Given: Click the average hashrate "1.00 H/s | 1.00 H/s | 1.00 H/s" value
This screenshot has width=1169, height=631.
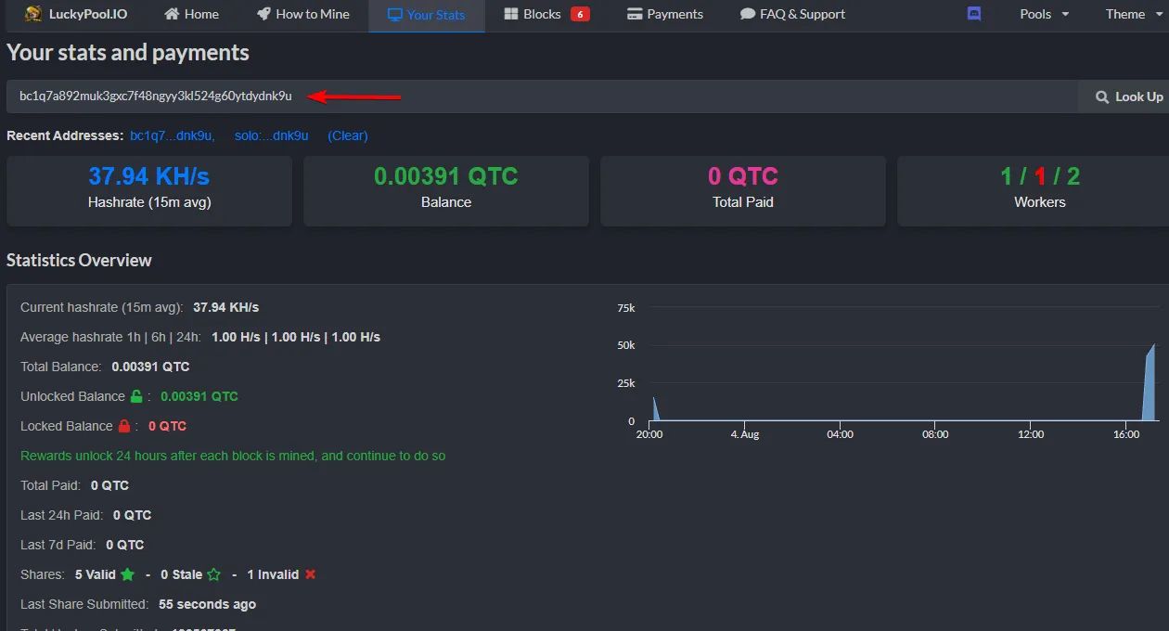Looking at the screenshot, I should point(296,337).
